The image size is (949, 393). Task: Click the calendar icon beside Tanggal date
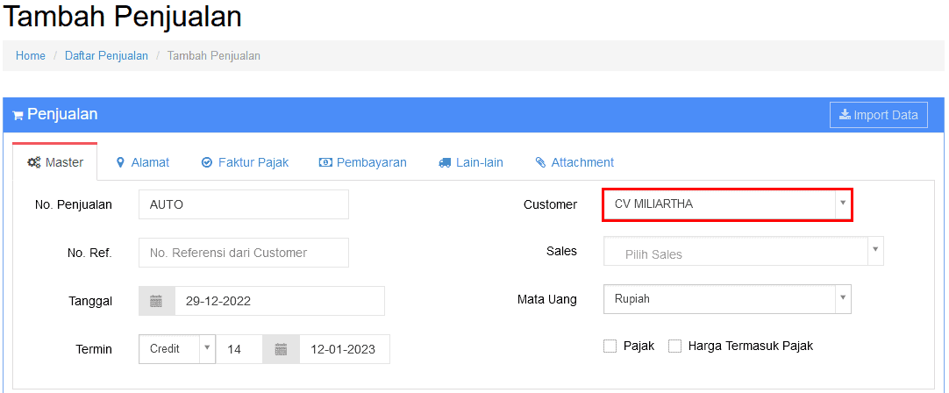(157, 301)
